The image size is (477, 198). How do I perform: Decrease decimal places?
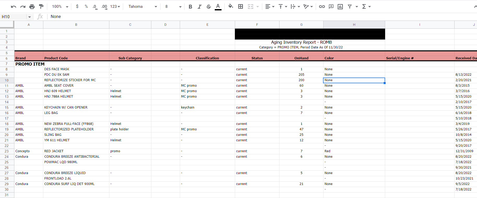[x=95, y=7]
